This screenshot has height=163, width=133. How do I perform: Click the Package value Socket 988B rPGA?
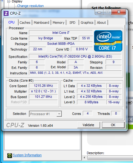61,44
